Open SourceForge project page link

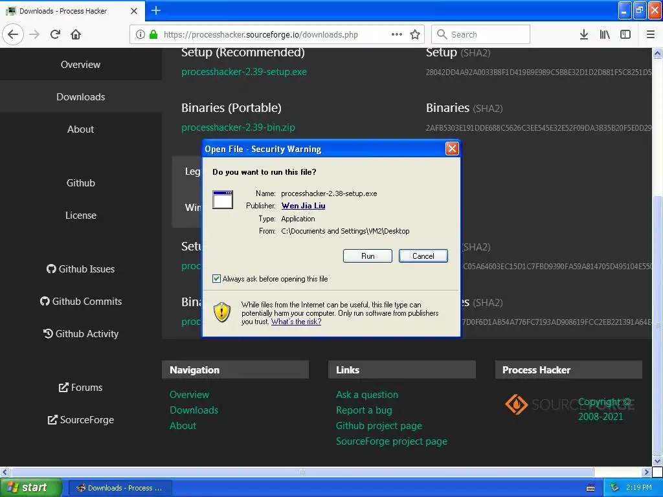392,441
